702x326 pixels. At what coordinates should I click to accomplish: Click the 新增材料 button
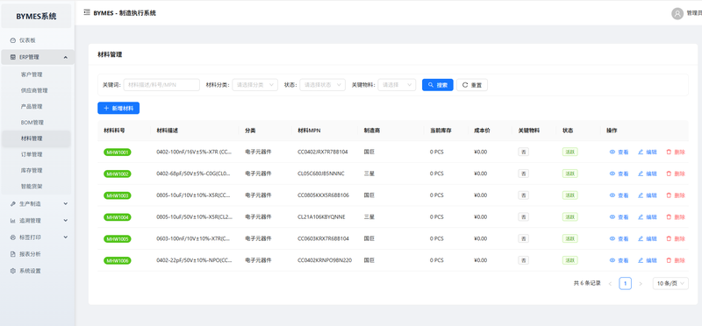pyautogui.click(x=118, y=108)
